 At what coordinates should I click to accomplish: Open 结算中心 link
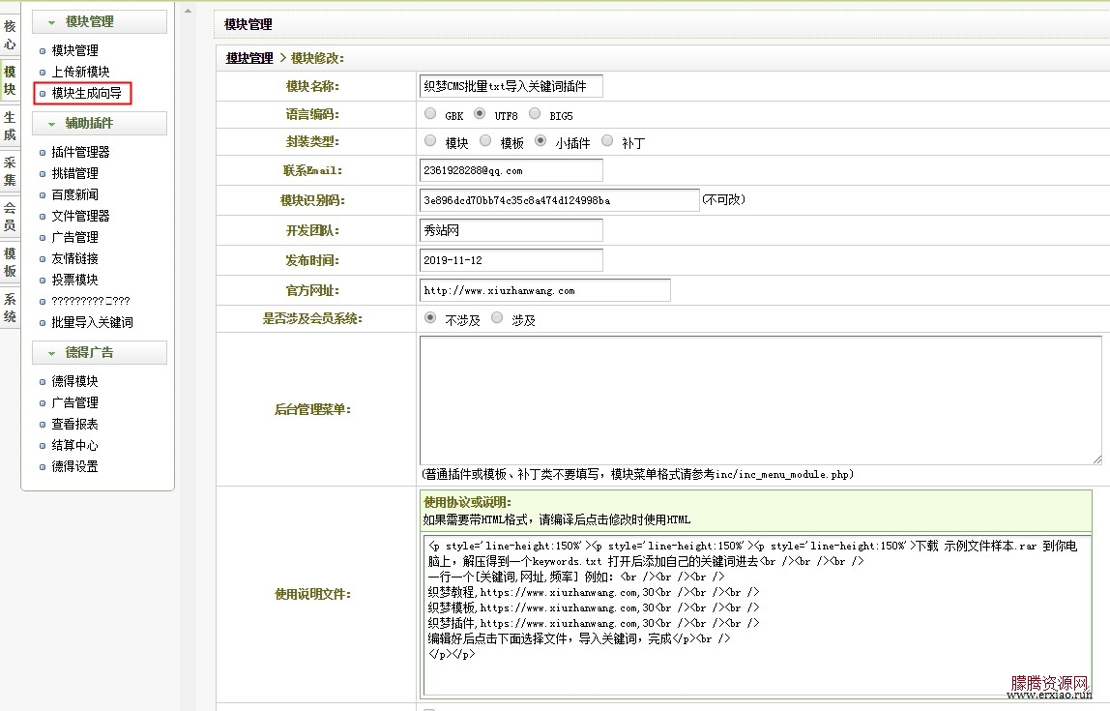pos(75,445)
